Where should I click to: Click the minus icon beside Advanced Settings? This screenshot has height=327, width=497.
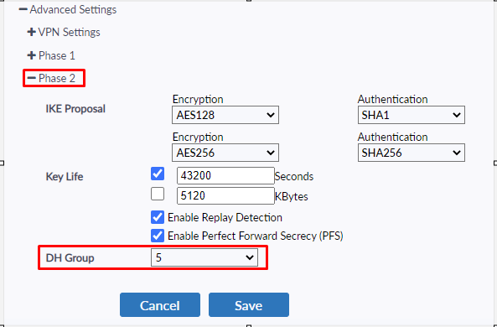click(x=23, y=9)
